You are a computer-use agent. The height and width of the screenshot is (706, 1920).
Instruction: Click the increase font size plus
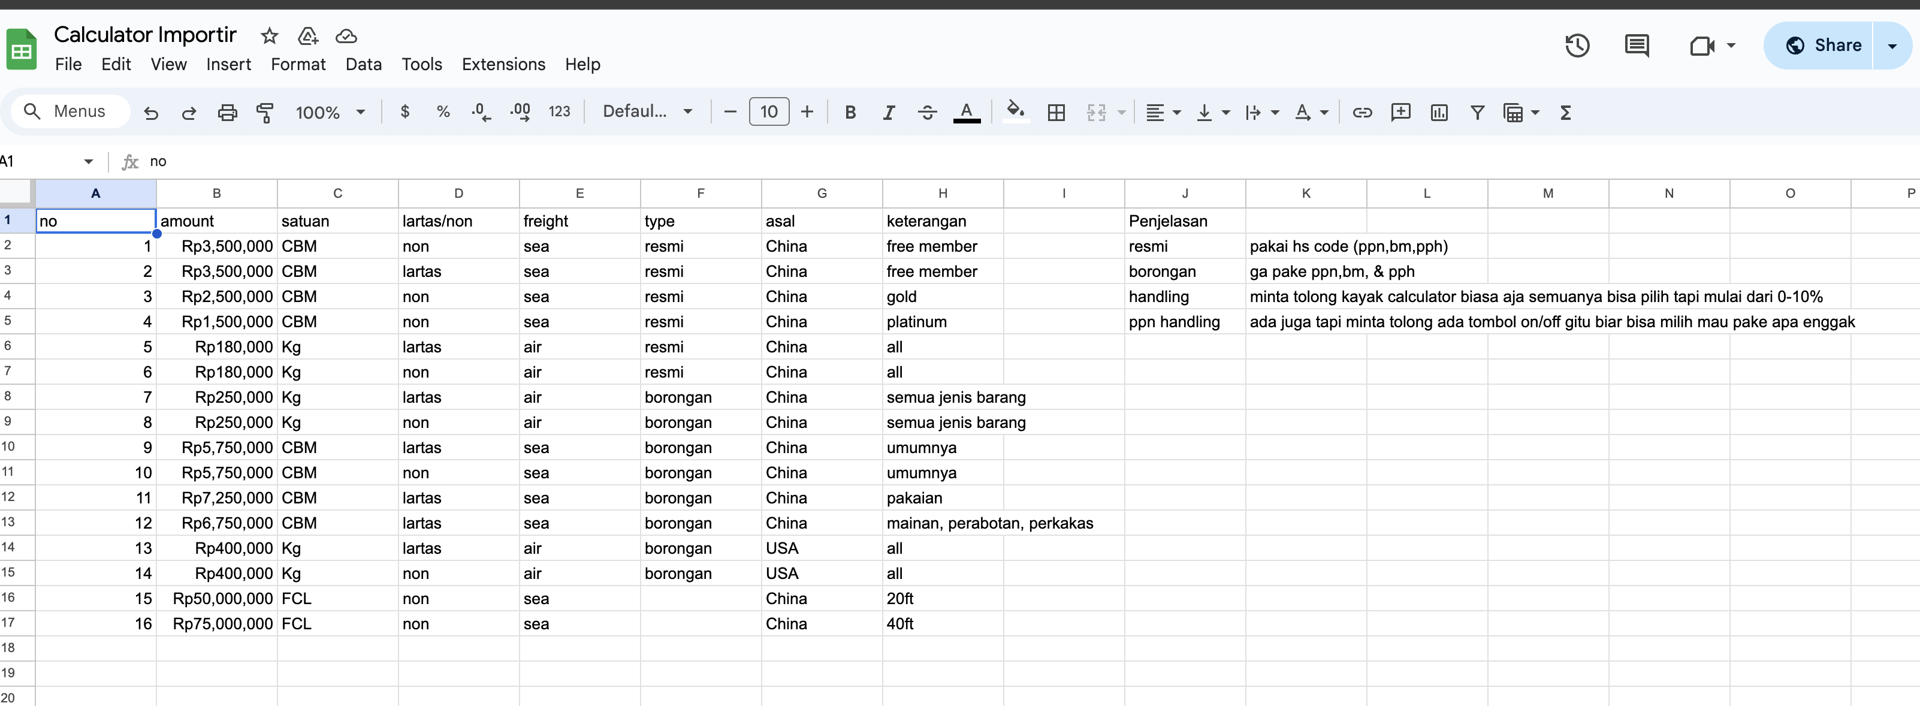(807, 113)
